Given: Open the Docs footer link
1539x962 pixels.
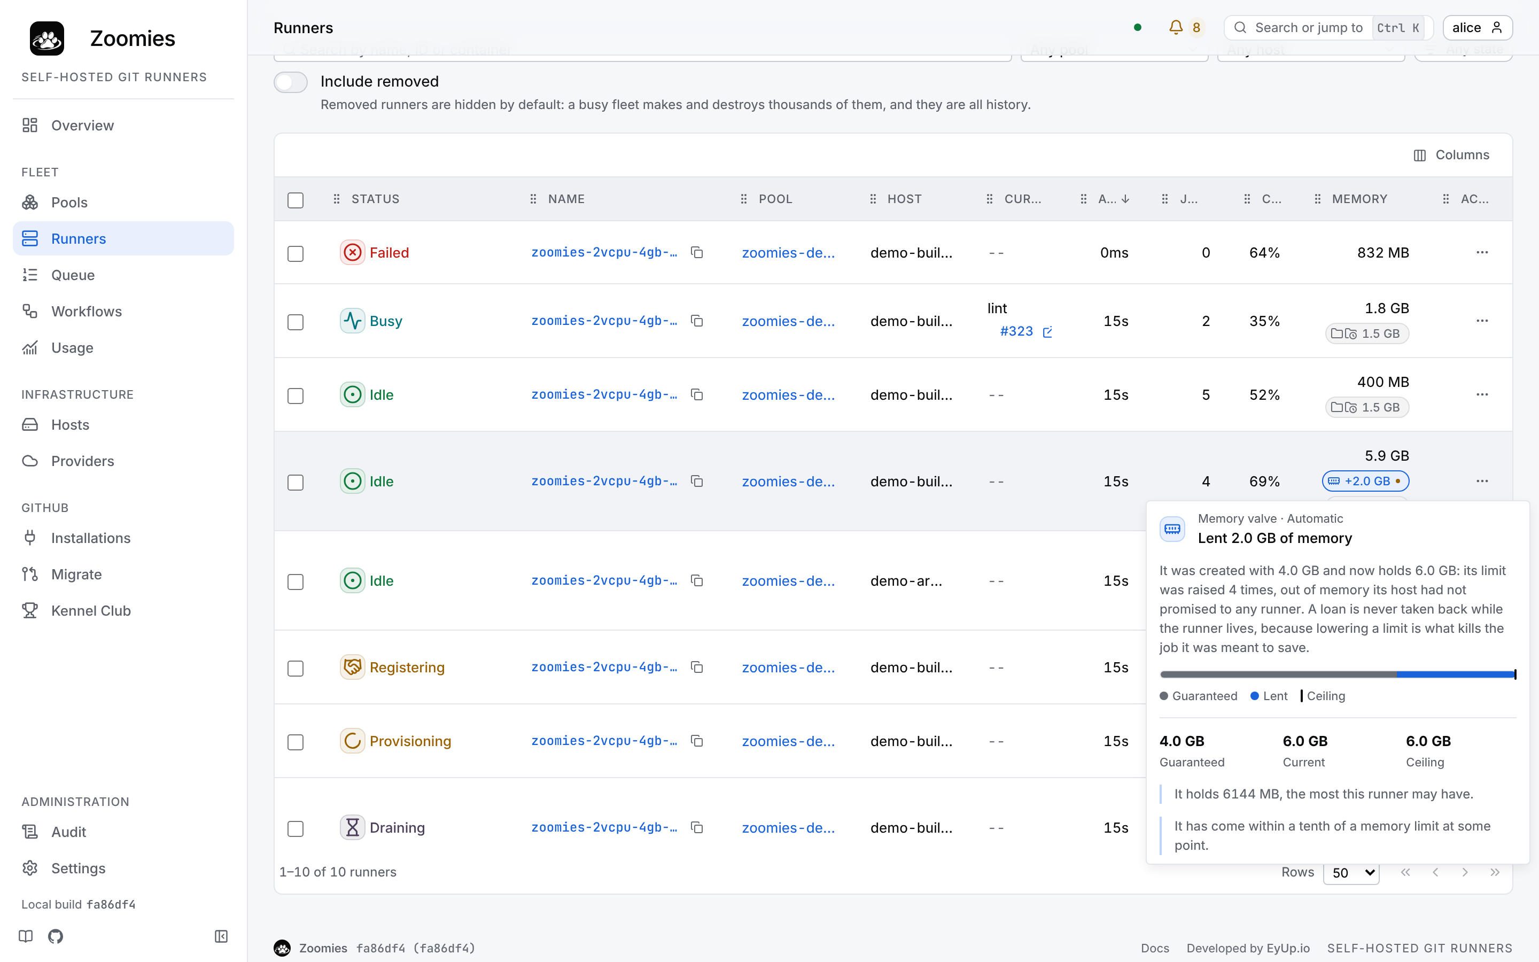Looking at the screenshot, I should tap(1155, 948).
